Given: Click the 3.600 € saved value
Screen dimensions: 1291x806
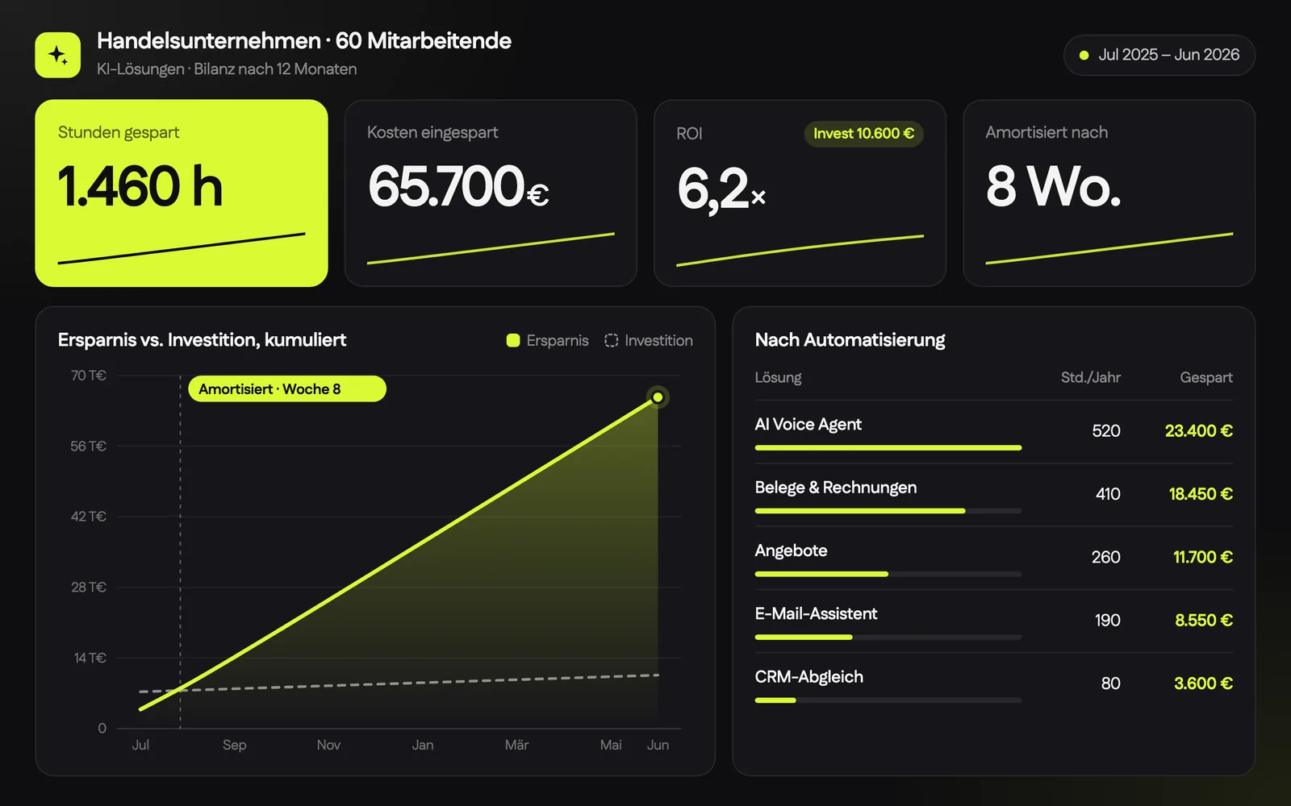Looking at the screenshot, I should [x=1203, y=683].
